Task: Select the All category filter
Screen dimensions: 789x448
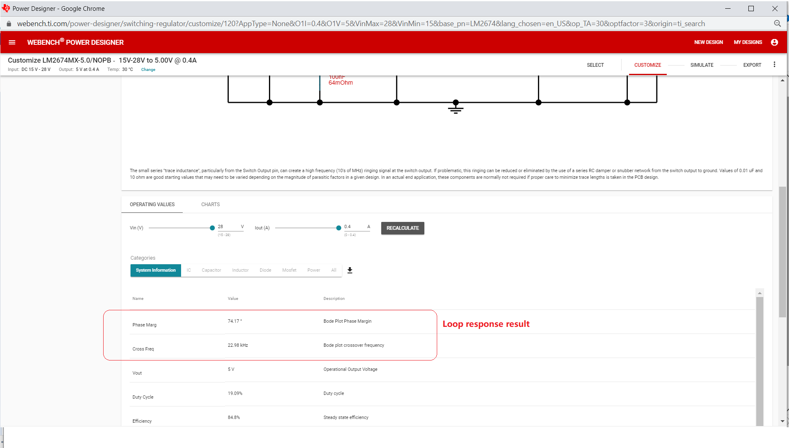Action: pyautogui.click(x=334, y=270)
